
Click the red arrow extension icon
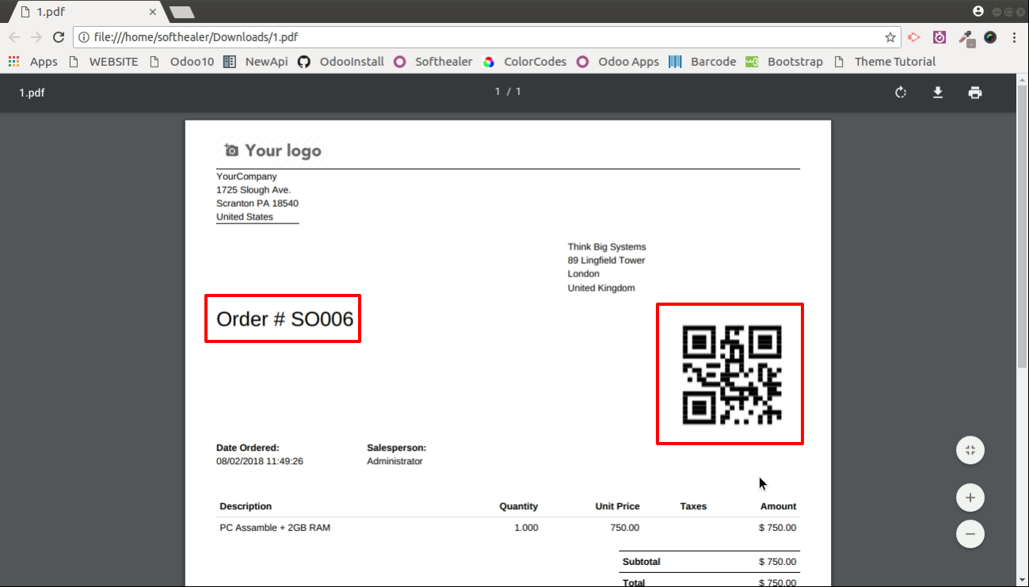(914, 37)
